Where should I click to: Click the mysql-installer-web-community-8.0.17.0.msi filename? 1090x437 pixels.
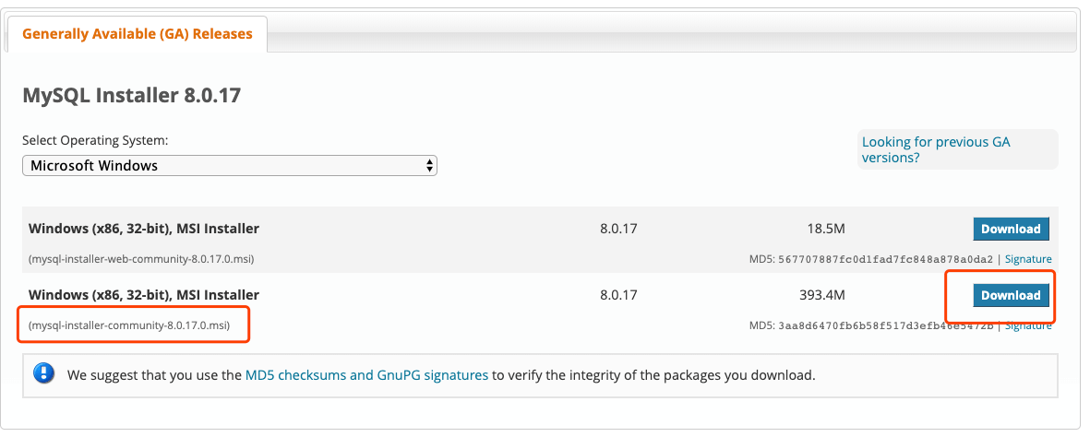point(141,259)
